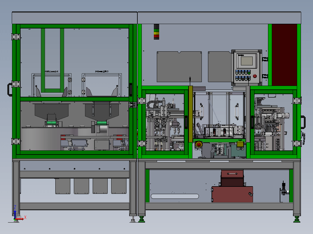
Task: Select the top hinge on the left cabinet door
Action: 16,37
